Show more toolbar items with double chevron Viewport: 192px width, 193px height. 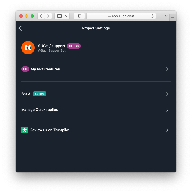166,16
